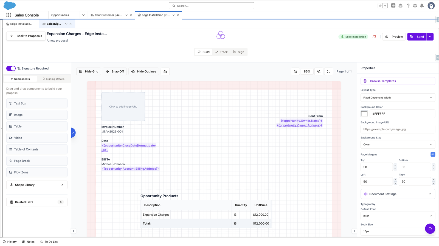Collapse right panel with bottom chevron
This screenshot has width=439, height=246.
[354, 231]
